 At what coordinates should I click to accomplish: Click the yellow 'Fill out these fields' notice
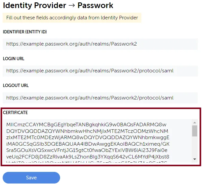[x=72, y=18]
